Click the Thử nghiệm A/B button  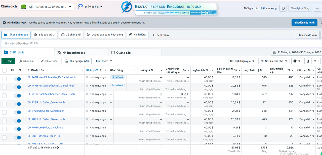coord(77,61)
